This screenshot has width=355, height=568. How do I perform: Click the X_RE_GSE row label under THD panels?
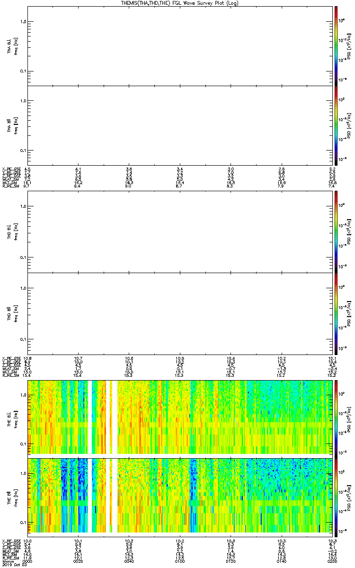click(x=10, y=358)
